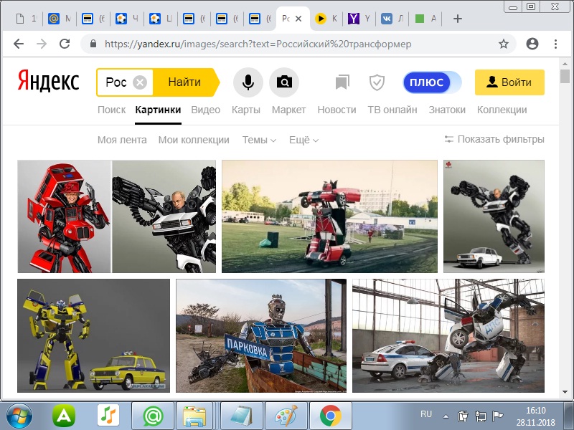Select the first tab with blank page icon
Image resolution: width=574 pixels, height=430 pixels.
pos(26,19)
